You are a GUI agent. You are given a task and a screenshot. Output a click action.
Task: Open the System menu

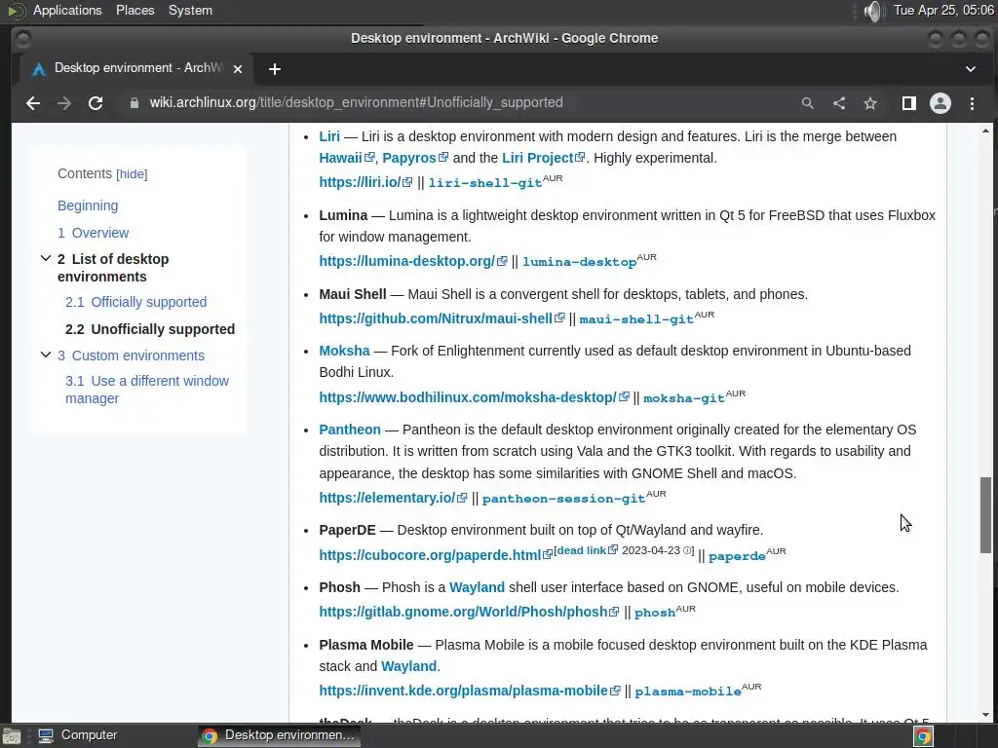[x=190, y=10]
